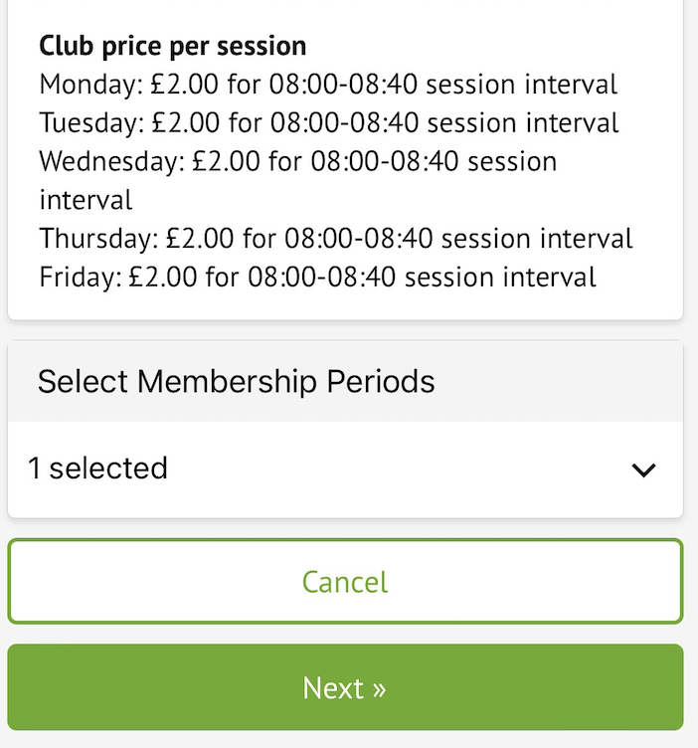Click the Cancel button

345,582
